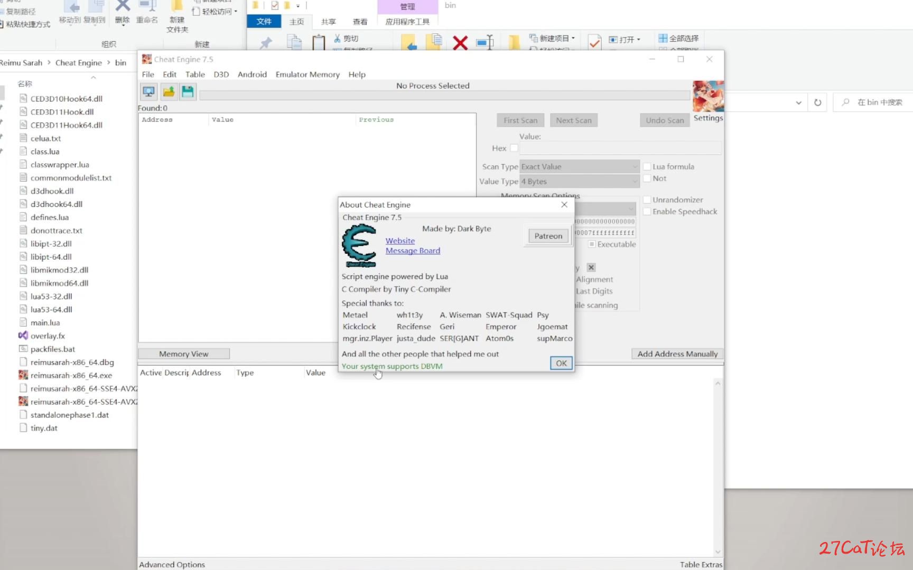The height and width of the screenshot is (570, 913).
Task: Click the save floppy disk icon
Action: click(x=188, y=92)
